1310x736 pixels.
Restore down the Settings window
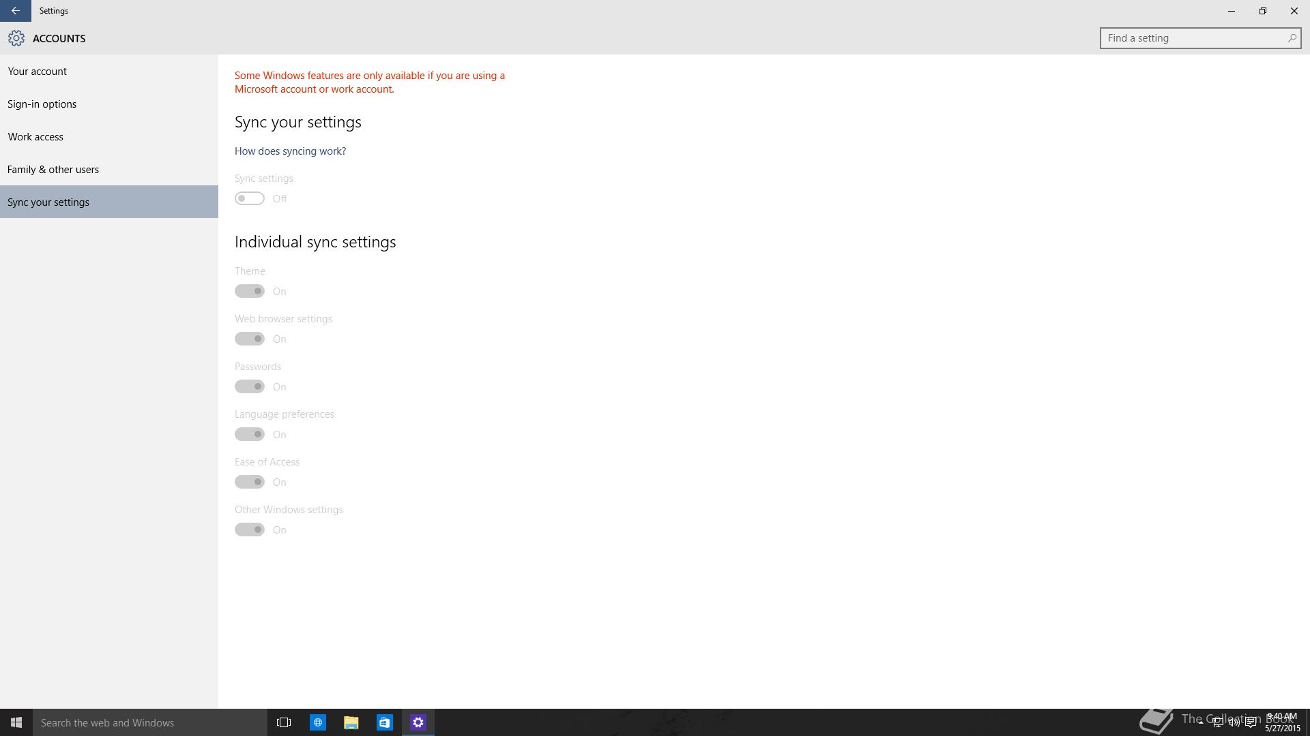tap(1263, 11)
